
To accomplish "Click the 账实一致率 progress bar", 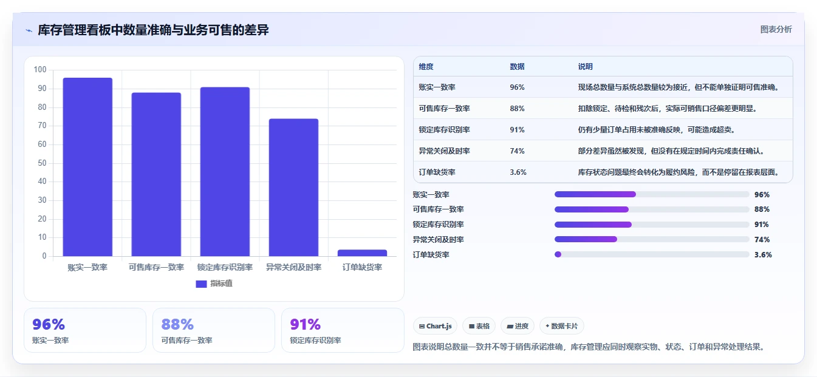I will (652, 194).
